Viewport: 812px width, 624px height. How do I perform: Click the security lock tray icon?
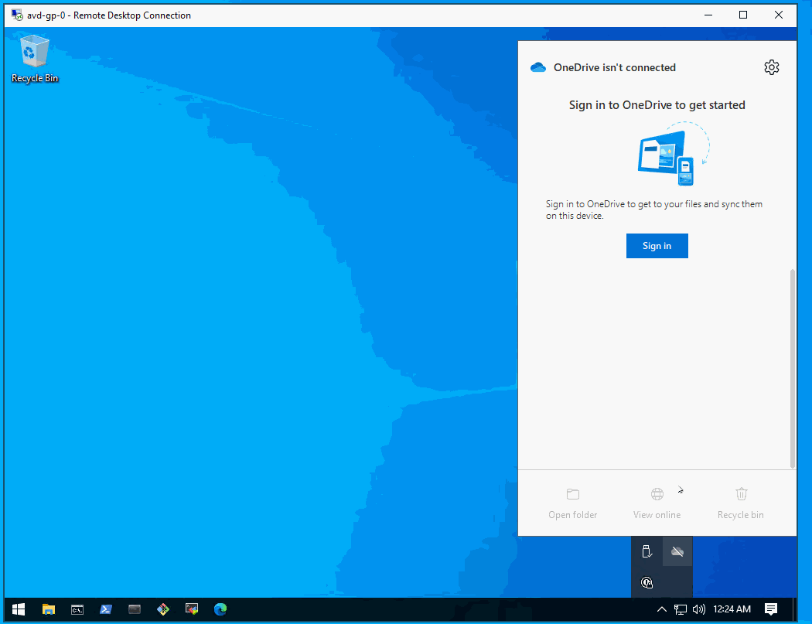(x=647, y=582)
